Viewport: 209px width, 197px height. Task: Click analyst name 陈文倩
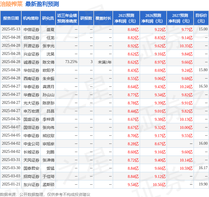(48, 62)
